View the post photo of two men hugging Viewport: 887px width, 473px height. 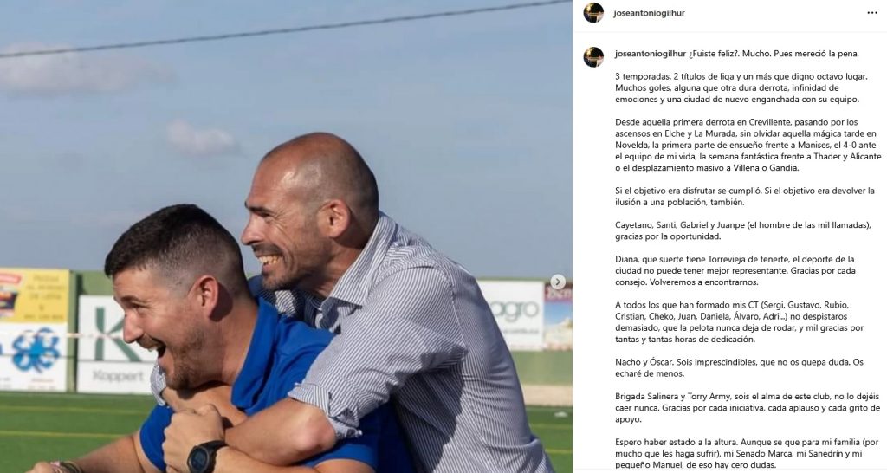tap(286, 236)
